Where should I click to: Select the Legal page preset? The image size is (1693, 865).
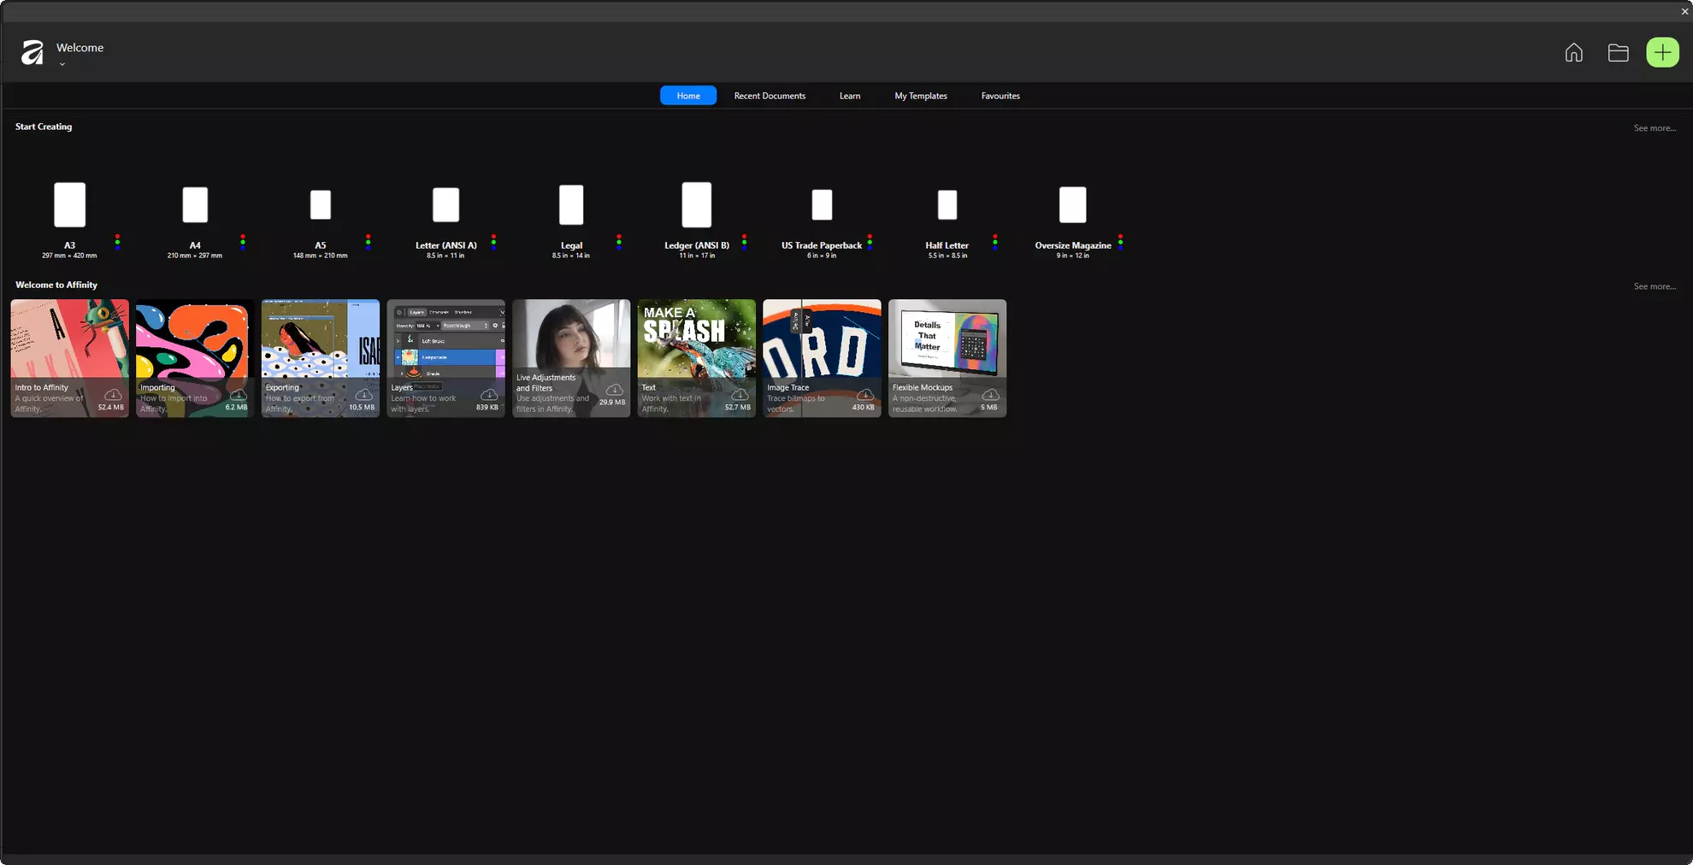click(x=571, y=205)
